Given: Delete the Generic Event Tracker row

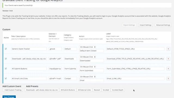Looking at the screenshot, I should (168, 49).
